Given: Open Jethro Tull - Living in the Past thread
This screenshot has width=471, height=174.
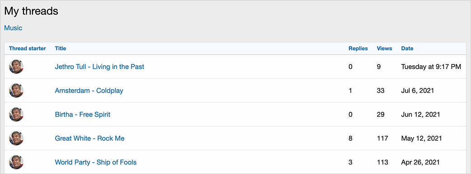Looking at the screenshot, I should (x=99, y=67).
